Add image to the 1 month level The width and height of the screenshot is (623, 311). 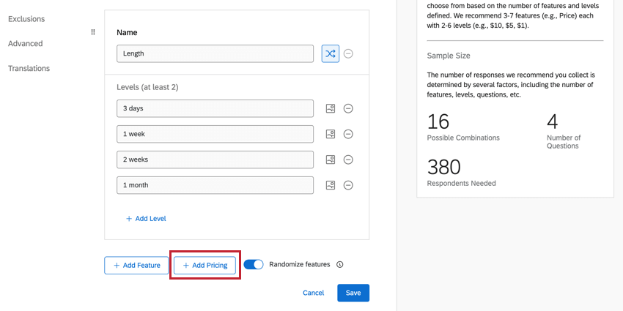pos(331,185)
